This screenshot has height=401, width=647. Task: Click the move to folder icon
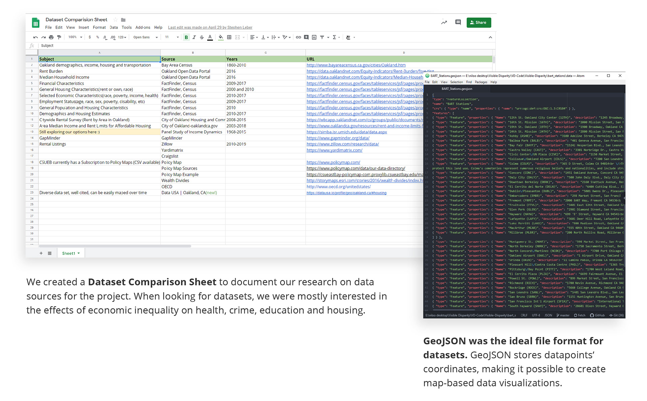point(123,20)
